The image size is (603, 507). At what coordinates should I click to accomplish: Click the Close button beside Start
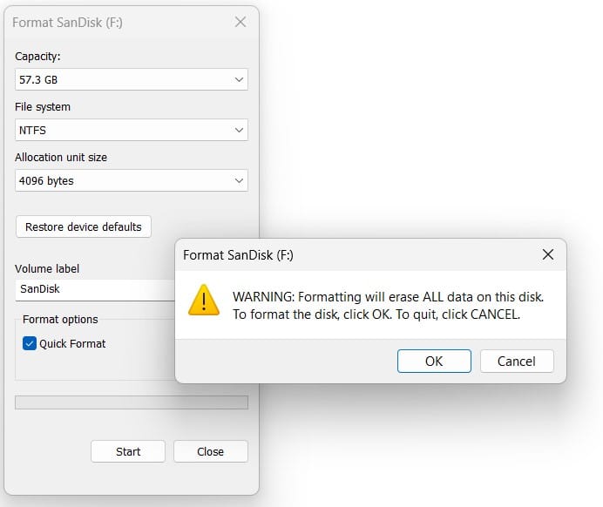point(210,451)
